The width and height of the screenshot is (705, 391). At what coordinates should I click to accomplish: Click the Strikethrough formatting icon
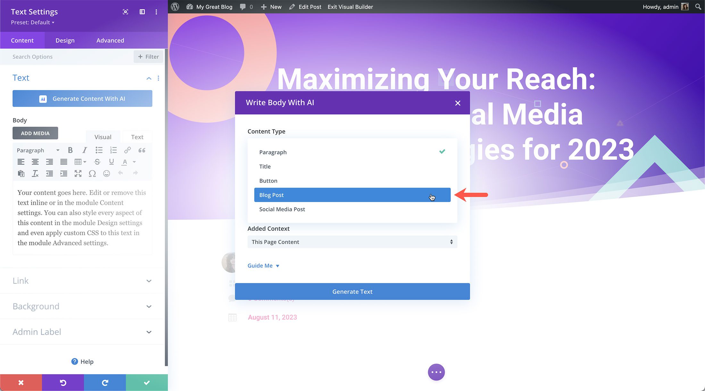click(96, 162)
